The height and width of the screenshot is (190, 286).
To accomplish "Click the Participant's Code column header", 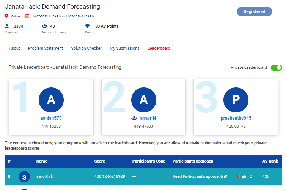I will [x=149, y=161].
